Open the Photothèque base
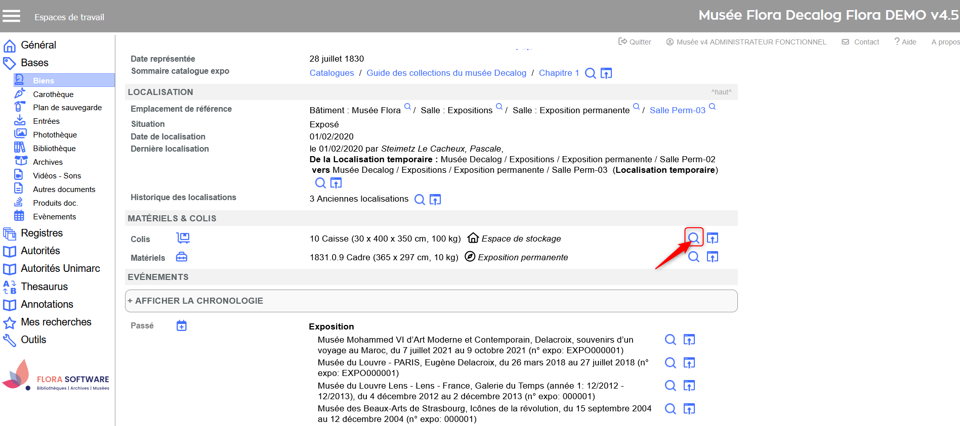 point(55,135)
